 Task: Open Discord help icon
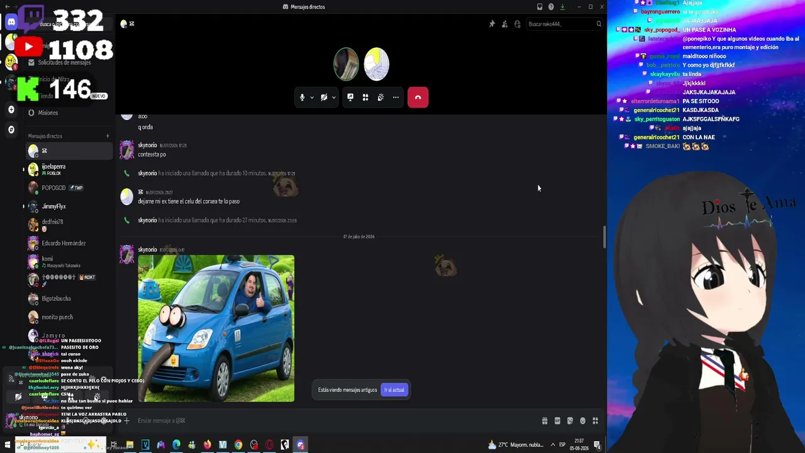pyautogui.click(x=551, y=7)
